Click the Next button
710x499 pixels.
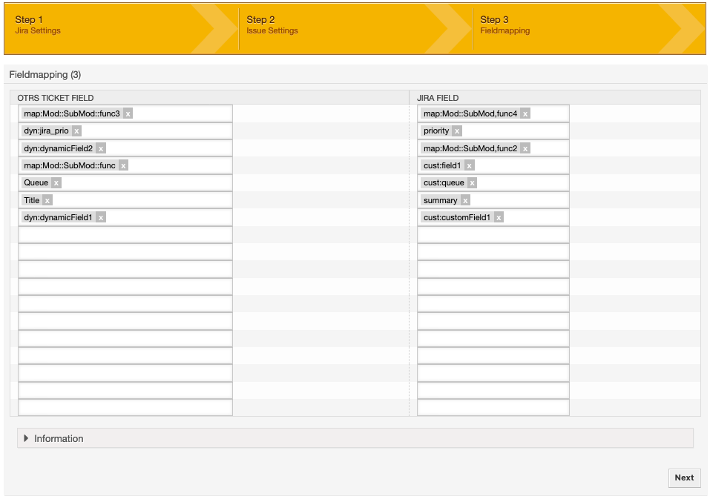684,477
